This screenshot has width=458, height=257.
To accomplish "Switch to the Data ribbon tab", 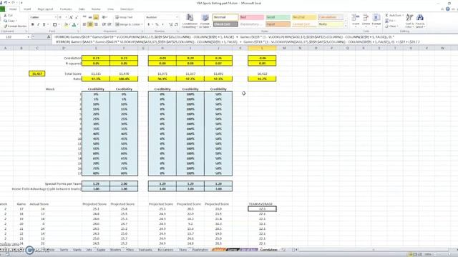I will 82,9.
